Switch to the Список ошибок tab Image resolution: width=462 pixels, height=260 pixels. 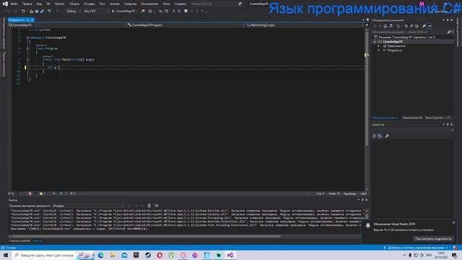pyautogui.click(x=19, y=240)
